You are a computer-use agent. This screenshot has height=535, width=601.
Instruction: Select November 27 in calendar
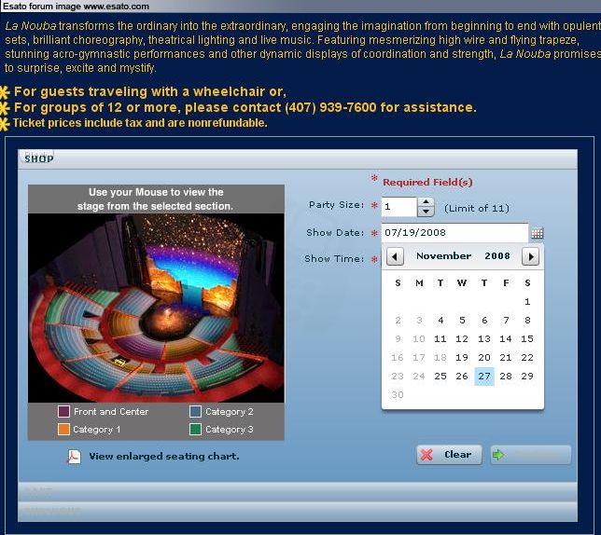pos(484,377)
